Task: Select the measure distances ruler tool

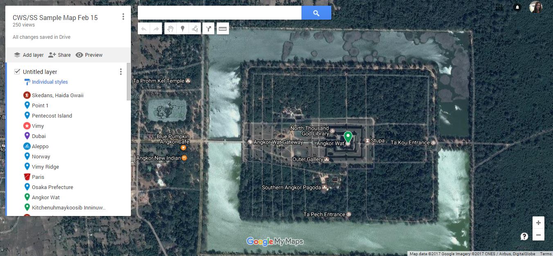Action: click(x=223, y=29)
